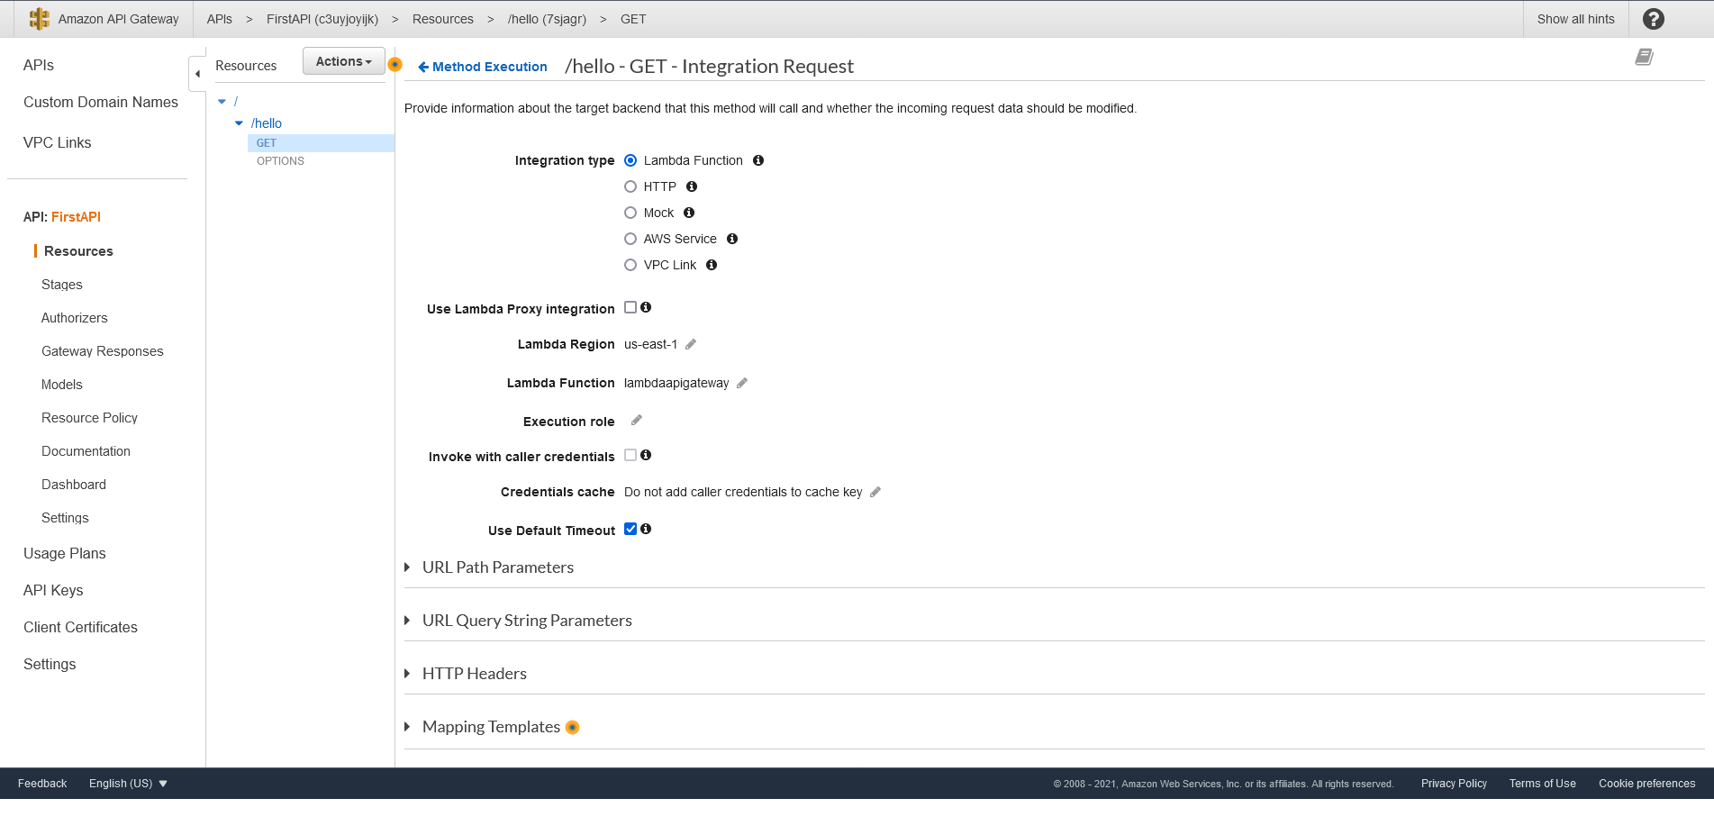Open the Actions dropdown
This screenshot has height=835, width=1714.
[344, 61]
